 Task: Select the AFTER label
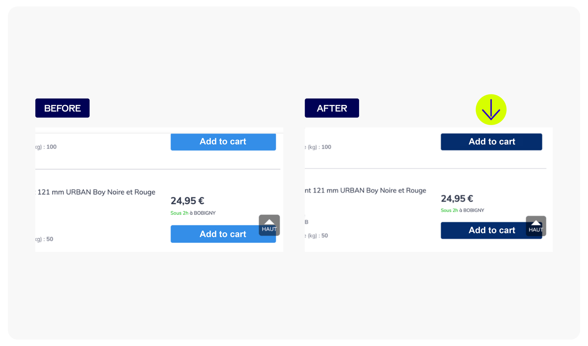tap(332, 108)
